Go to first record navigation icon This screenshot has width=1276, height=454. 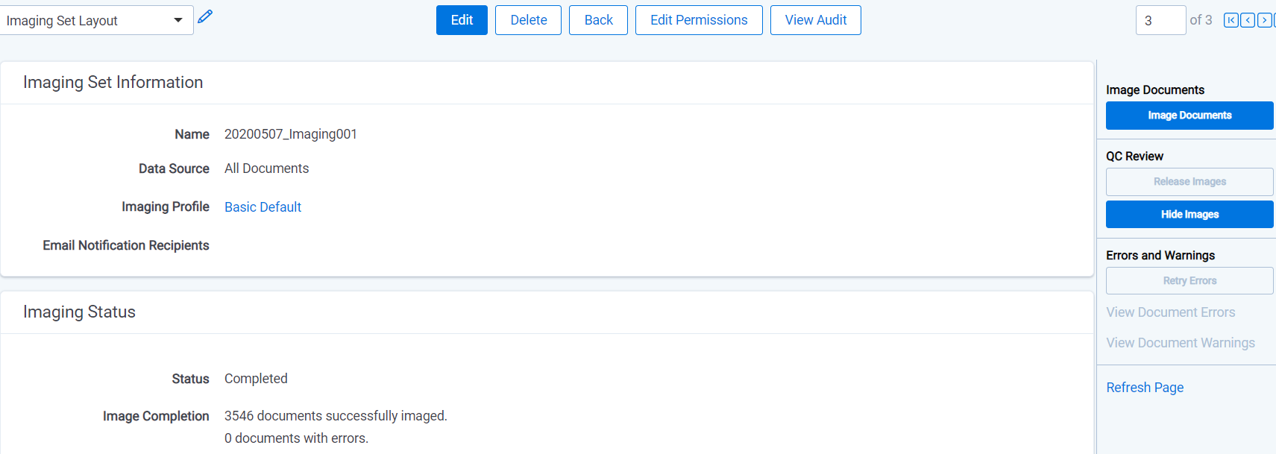[1231, 20]
